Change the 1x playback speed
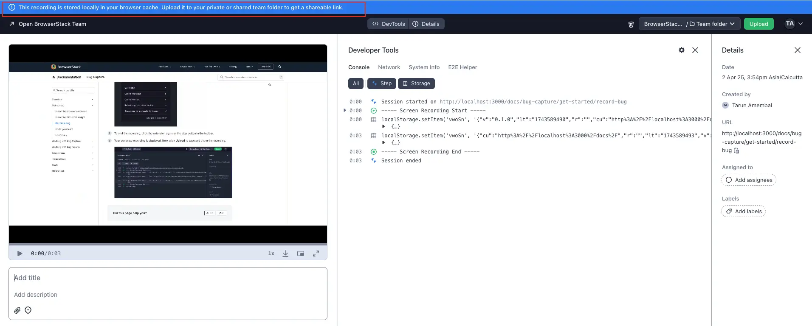The height and width of the screenshot is (326, 812). tap(271, 254)
